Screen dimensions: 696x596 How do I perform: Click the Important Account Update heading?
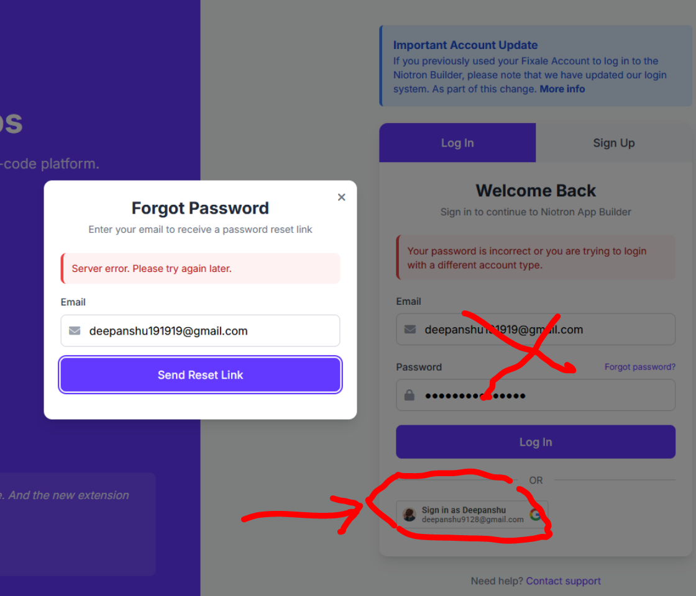465,45
